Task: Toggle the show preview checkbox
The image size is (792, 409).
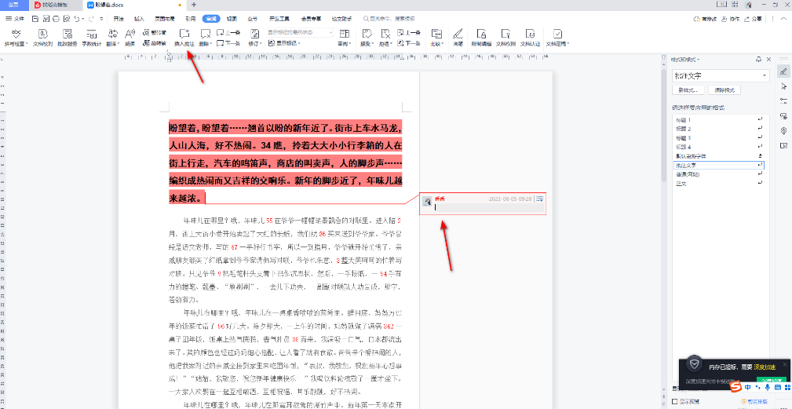Action: click(675, 401)
